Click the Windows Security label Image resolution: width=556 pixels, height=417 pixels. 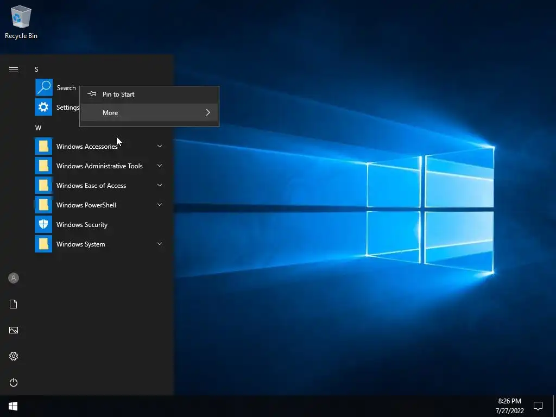(x=82, y=224)
